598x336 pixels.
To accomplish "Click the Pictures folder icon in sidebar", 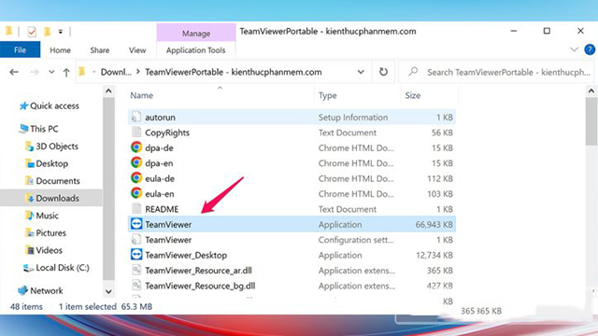I will [x=29, y=232].
